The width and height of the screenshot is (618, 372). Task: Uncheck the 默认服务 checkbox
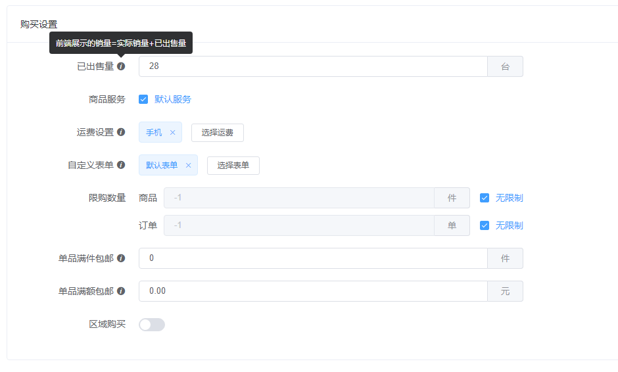143,99
